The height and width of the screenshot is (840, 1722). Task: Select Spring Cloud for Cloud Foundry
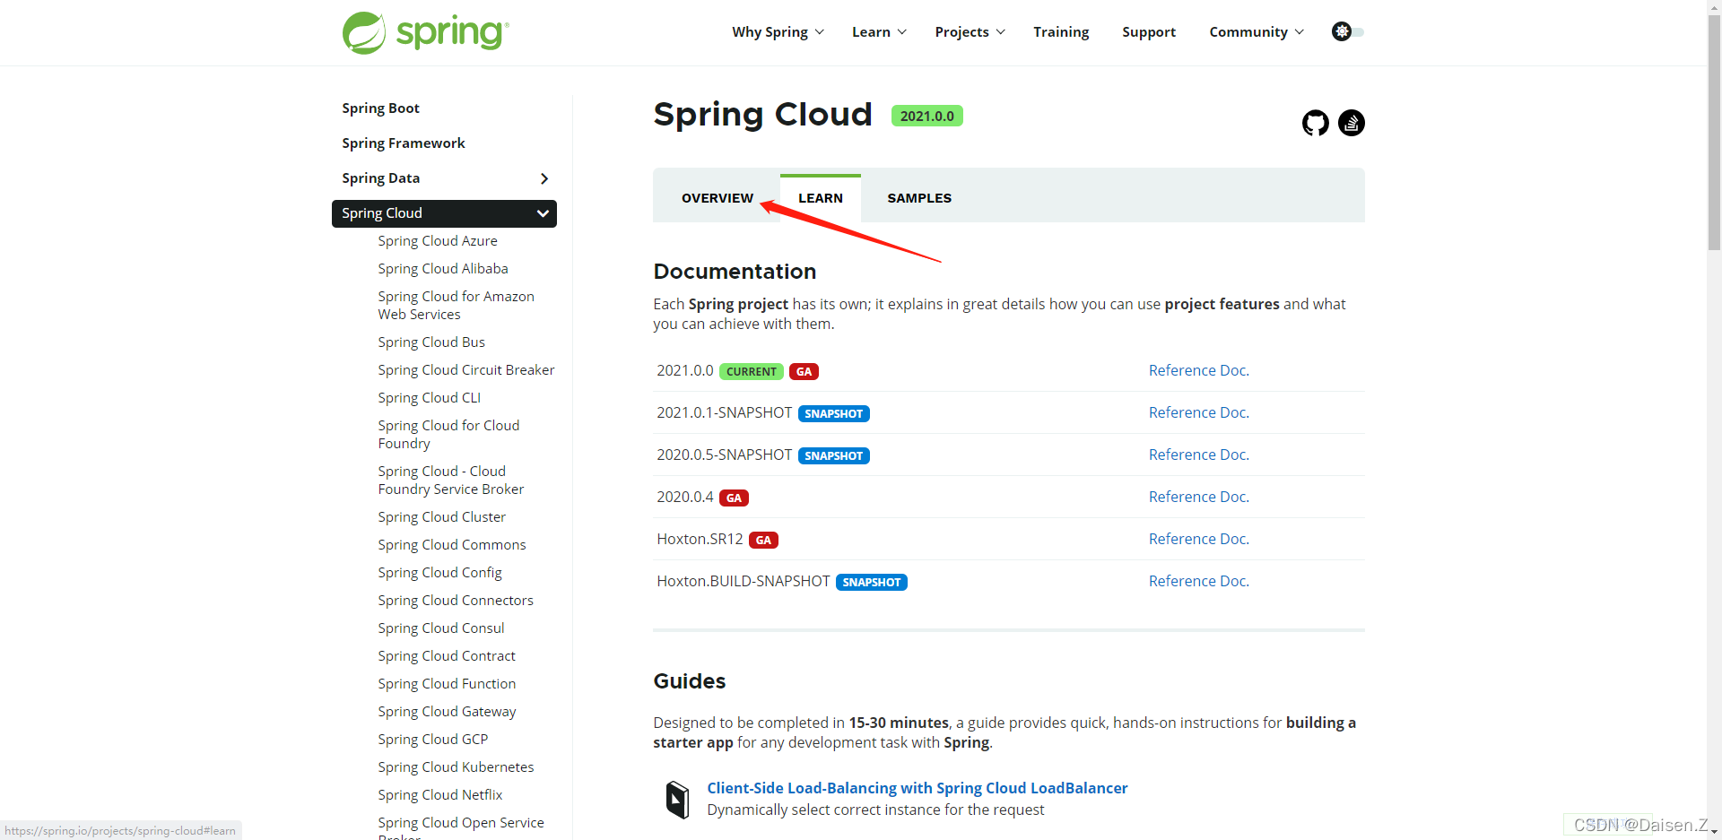[x=448, y=435]
